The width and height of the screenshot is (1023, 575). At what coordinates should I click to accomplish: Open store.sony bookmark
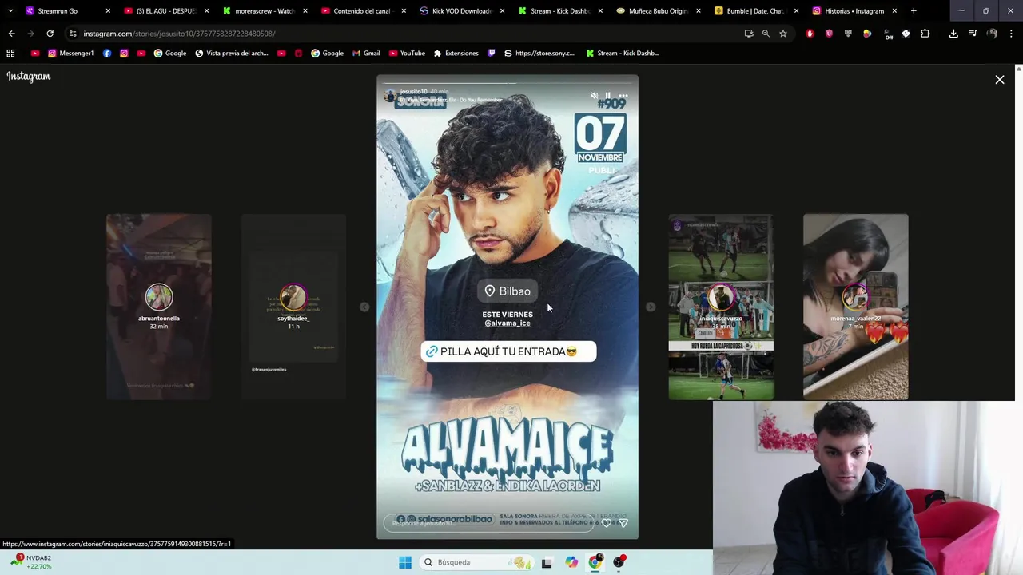point(539,54)
